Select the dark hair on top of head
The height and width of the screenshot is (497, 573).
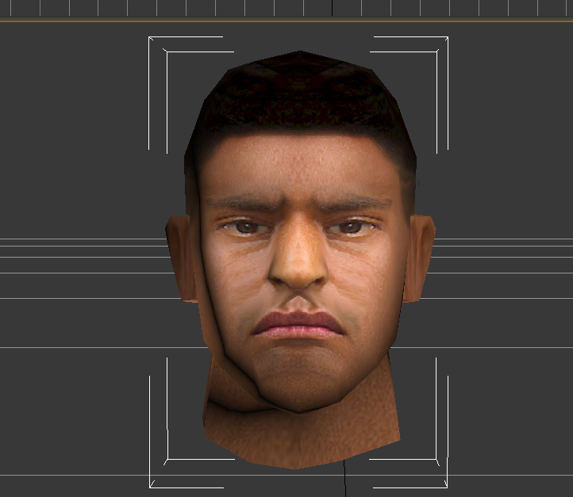(x=300, y=95)
